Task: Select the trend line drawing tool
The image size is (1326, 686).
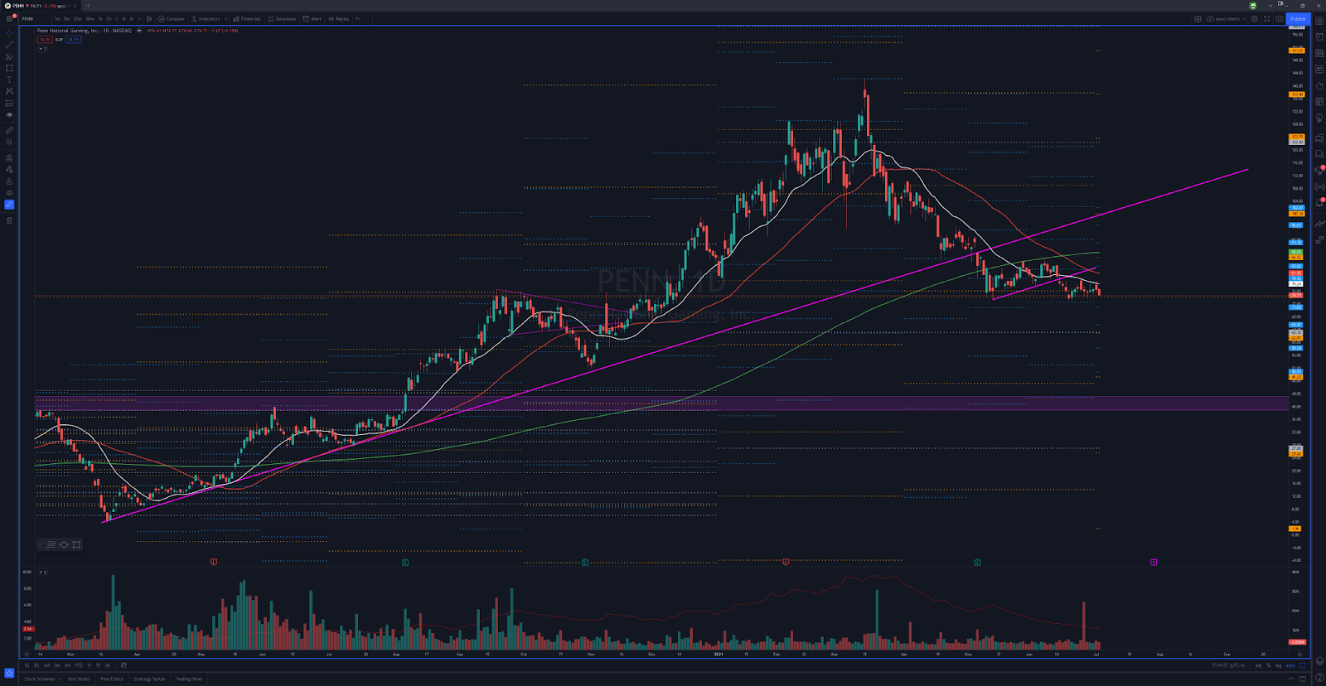Action: [x=9, y=45]
